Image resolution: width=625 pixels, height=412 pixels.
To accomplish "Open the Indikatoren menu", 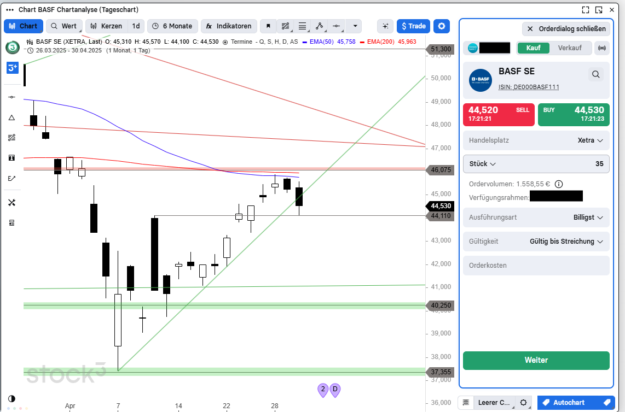I will (229, 26).
